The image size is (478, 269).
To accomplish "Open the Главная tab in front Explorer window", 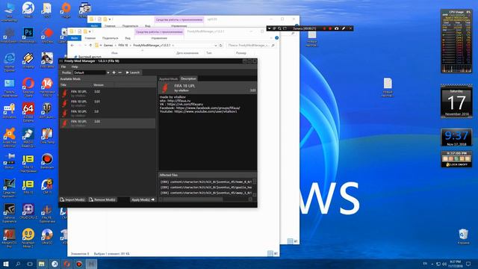I will tap(90, 38).
